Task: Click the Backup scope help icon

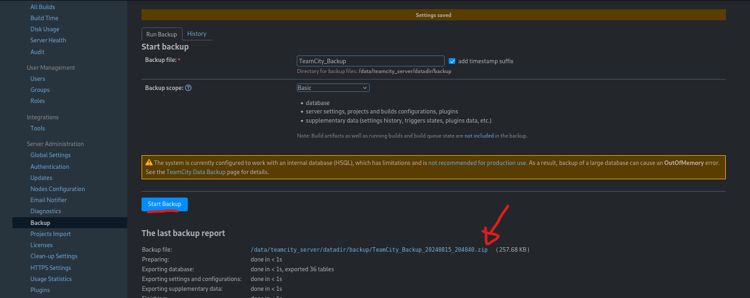Action: click(x=188, y=88)
